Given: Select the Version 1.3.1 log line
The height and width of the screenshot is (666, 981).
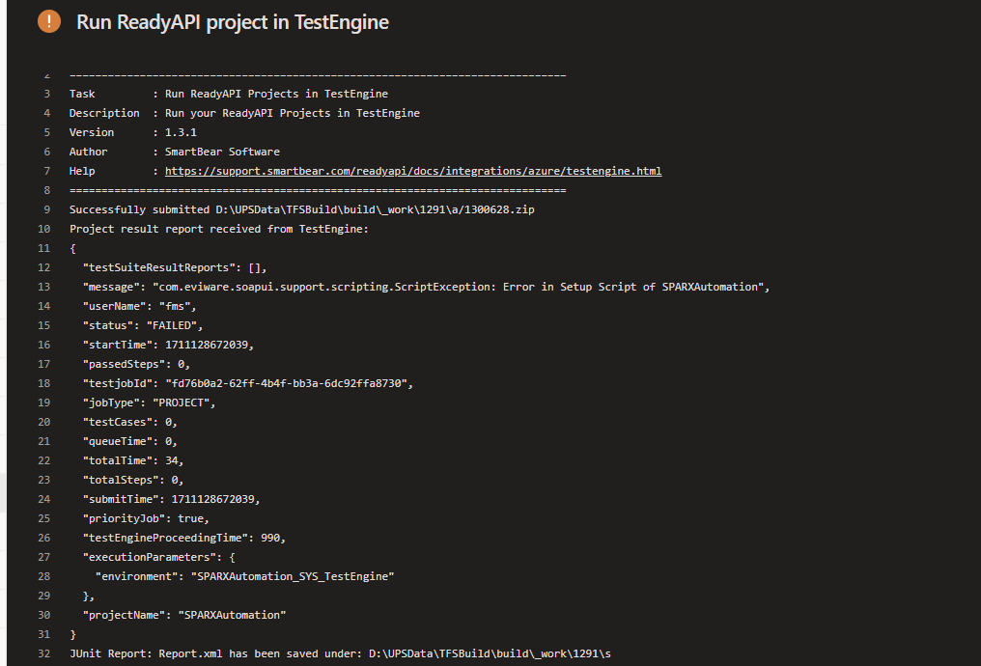Looking at the screenshot, I should (132, 132).
